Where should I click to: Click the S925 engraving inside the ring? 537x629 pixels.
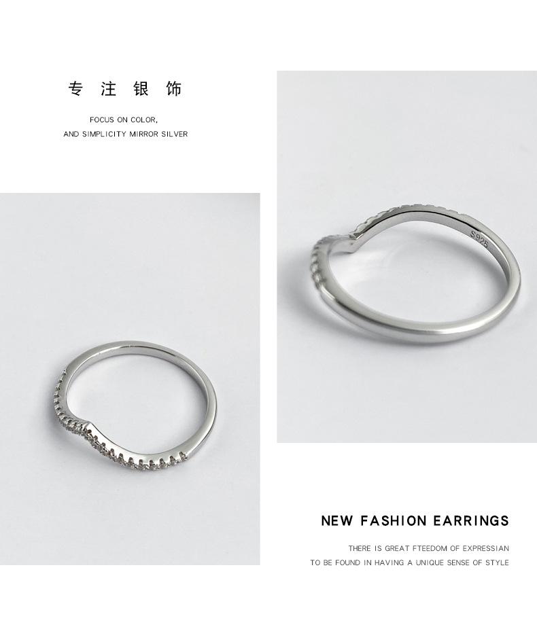pos(479,239)
